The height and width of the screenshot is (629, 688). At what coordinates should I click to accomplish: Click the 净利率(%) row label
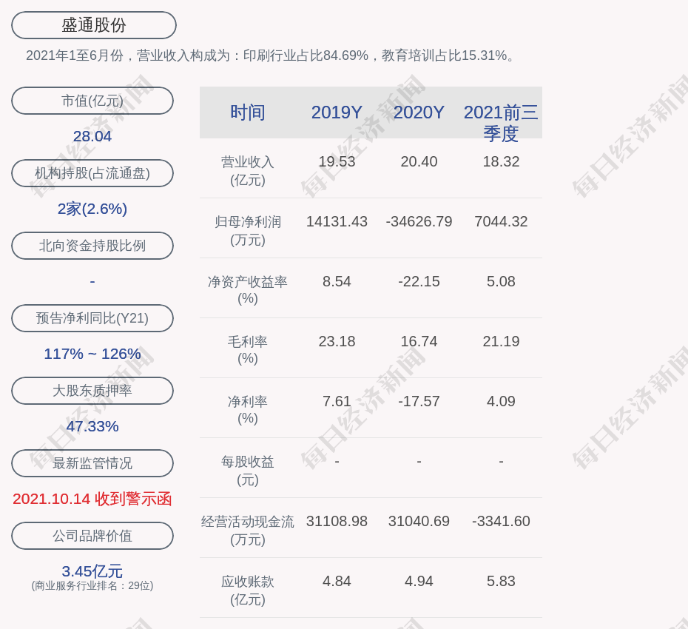pos(248,410)
